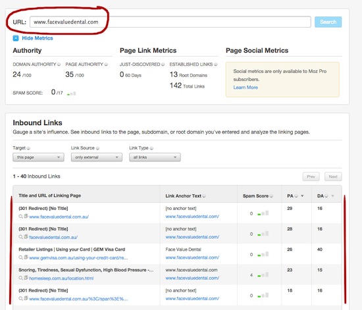362x310 pixels.
Task: Click magnifier icon beside %3C/span%3E link
Action: click(x=20, y=299)
